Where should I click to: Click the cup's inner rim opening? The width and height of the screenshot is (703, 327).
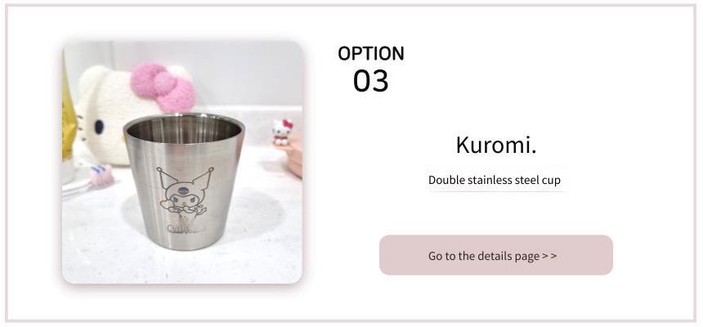point(184,129)
